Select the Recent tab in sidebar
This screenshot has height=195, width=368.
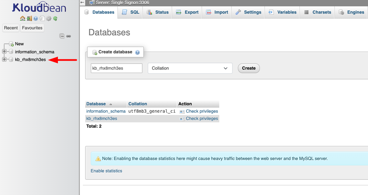click(x=11, y=28)
